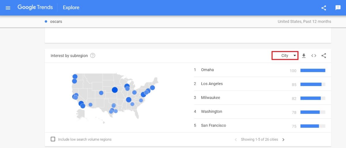Click the embed code icon
The image size is (346, 148).
[314, 56]
